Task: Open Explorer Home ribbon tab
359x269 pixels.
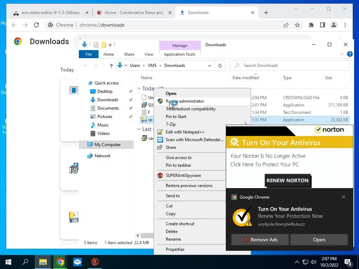Action: pos(109,54)
